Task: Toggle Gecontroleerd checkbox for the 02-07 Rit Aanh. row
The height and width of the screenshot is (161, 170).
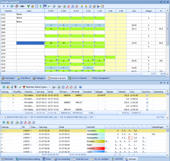Action: (x=147, y=106)
